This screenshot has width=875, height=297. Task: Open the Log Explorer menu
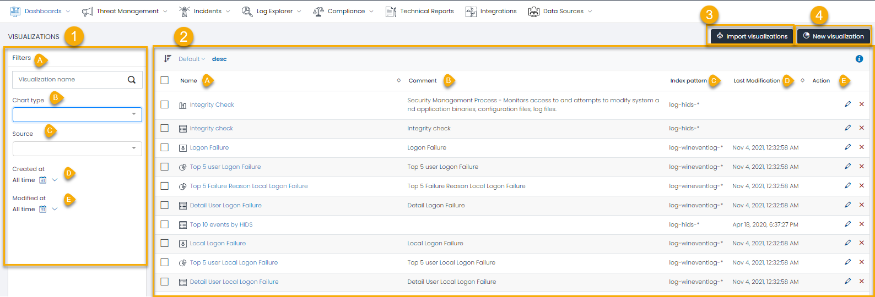click(x=272, y=11)
